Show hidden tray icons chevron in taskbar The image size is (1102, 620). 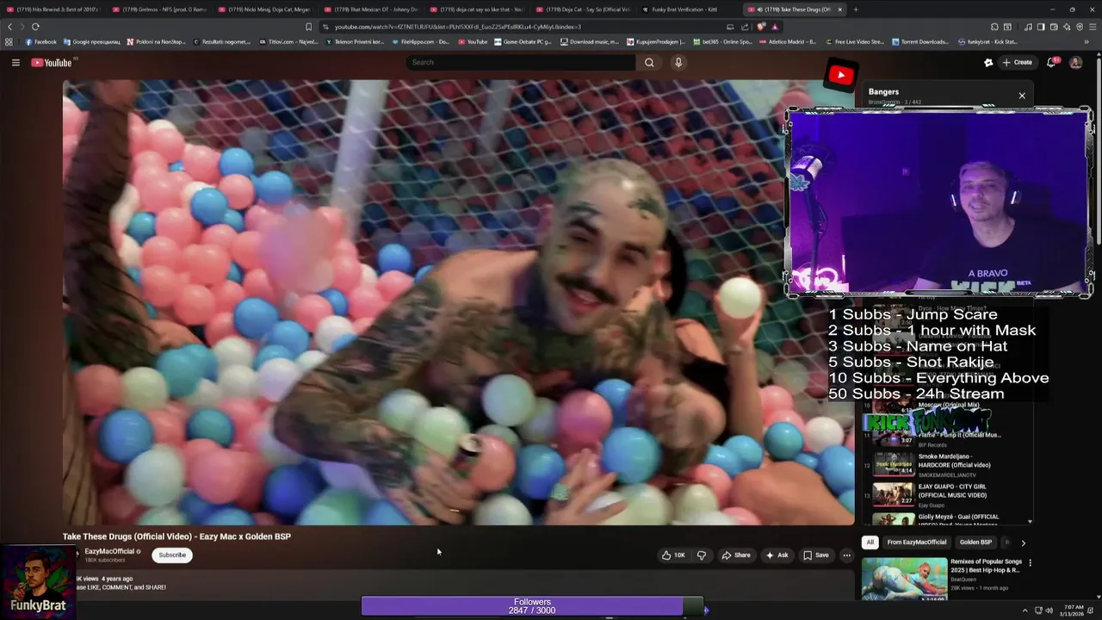(x=1025, y=611)
